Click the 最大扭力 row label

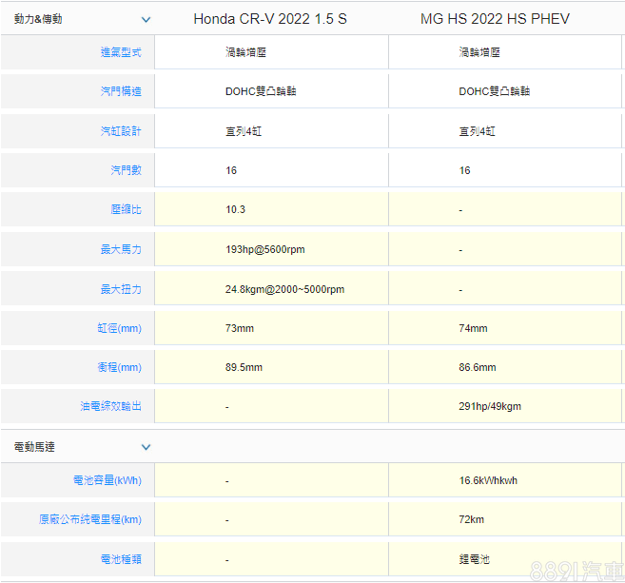[x=121, y=288]
